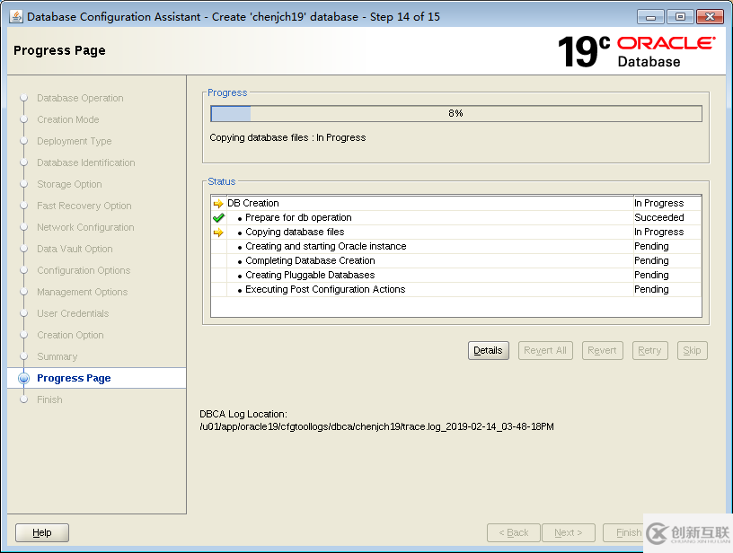This screenshot has height=553, width=733.
Task: Select the Fast Recovery Option step
Action: [x=84, y=206]
